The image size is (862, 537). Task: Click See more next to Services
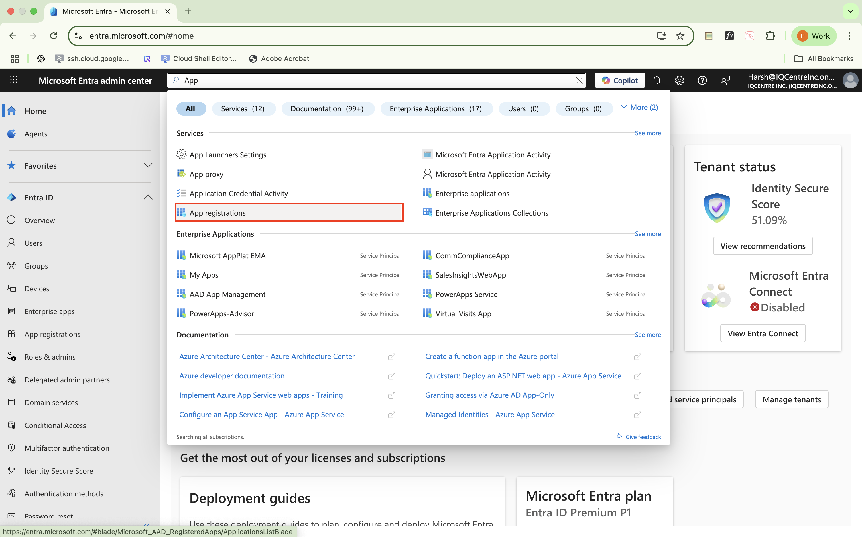click(x=648, y=133)
